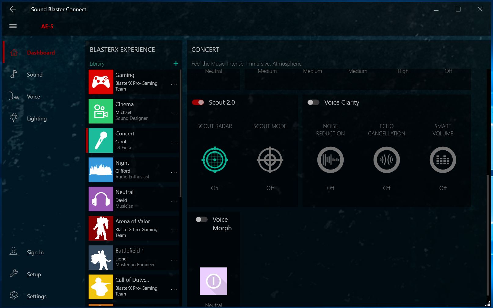Select the Gaming profile name
This screenshot has width=493, height=308.
(x=125, y=75)
